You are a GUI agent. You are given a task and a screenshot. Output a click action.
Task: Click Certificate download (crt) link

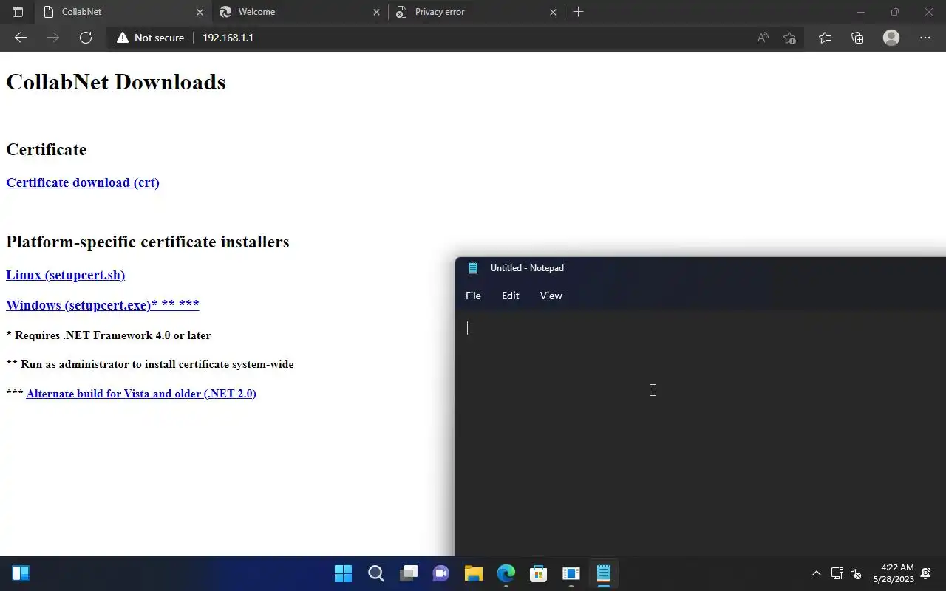[83, 182]
